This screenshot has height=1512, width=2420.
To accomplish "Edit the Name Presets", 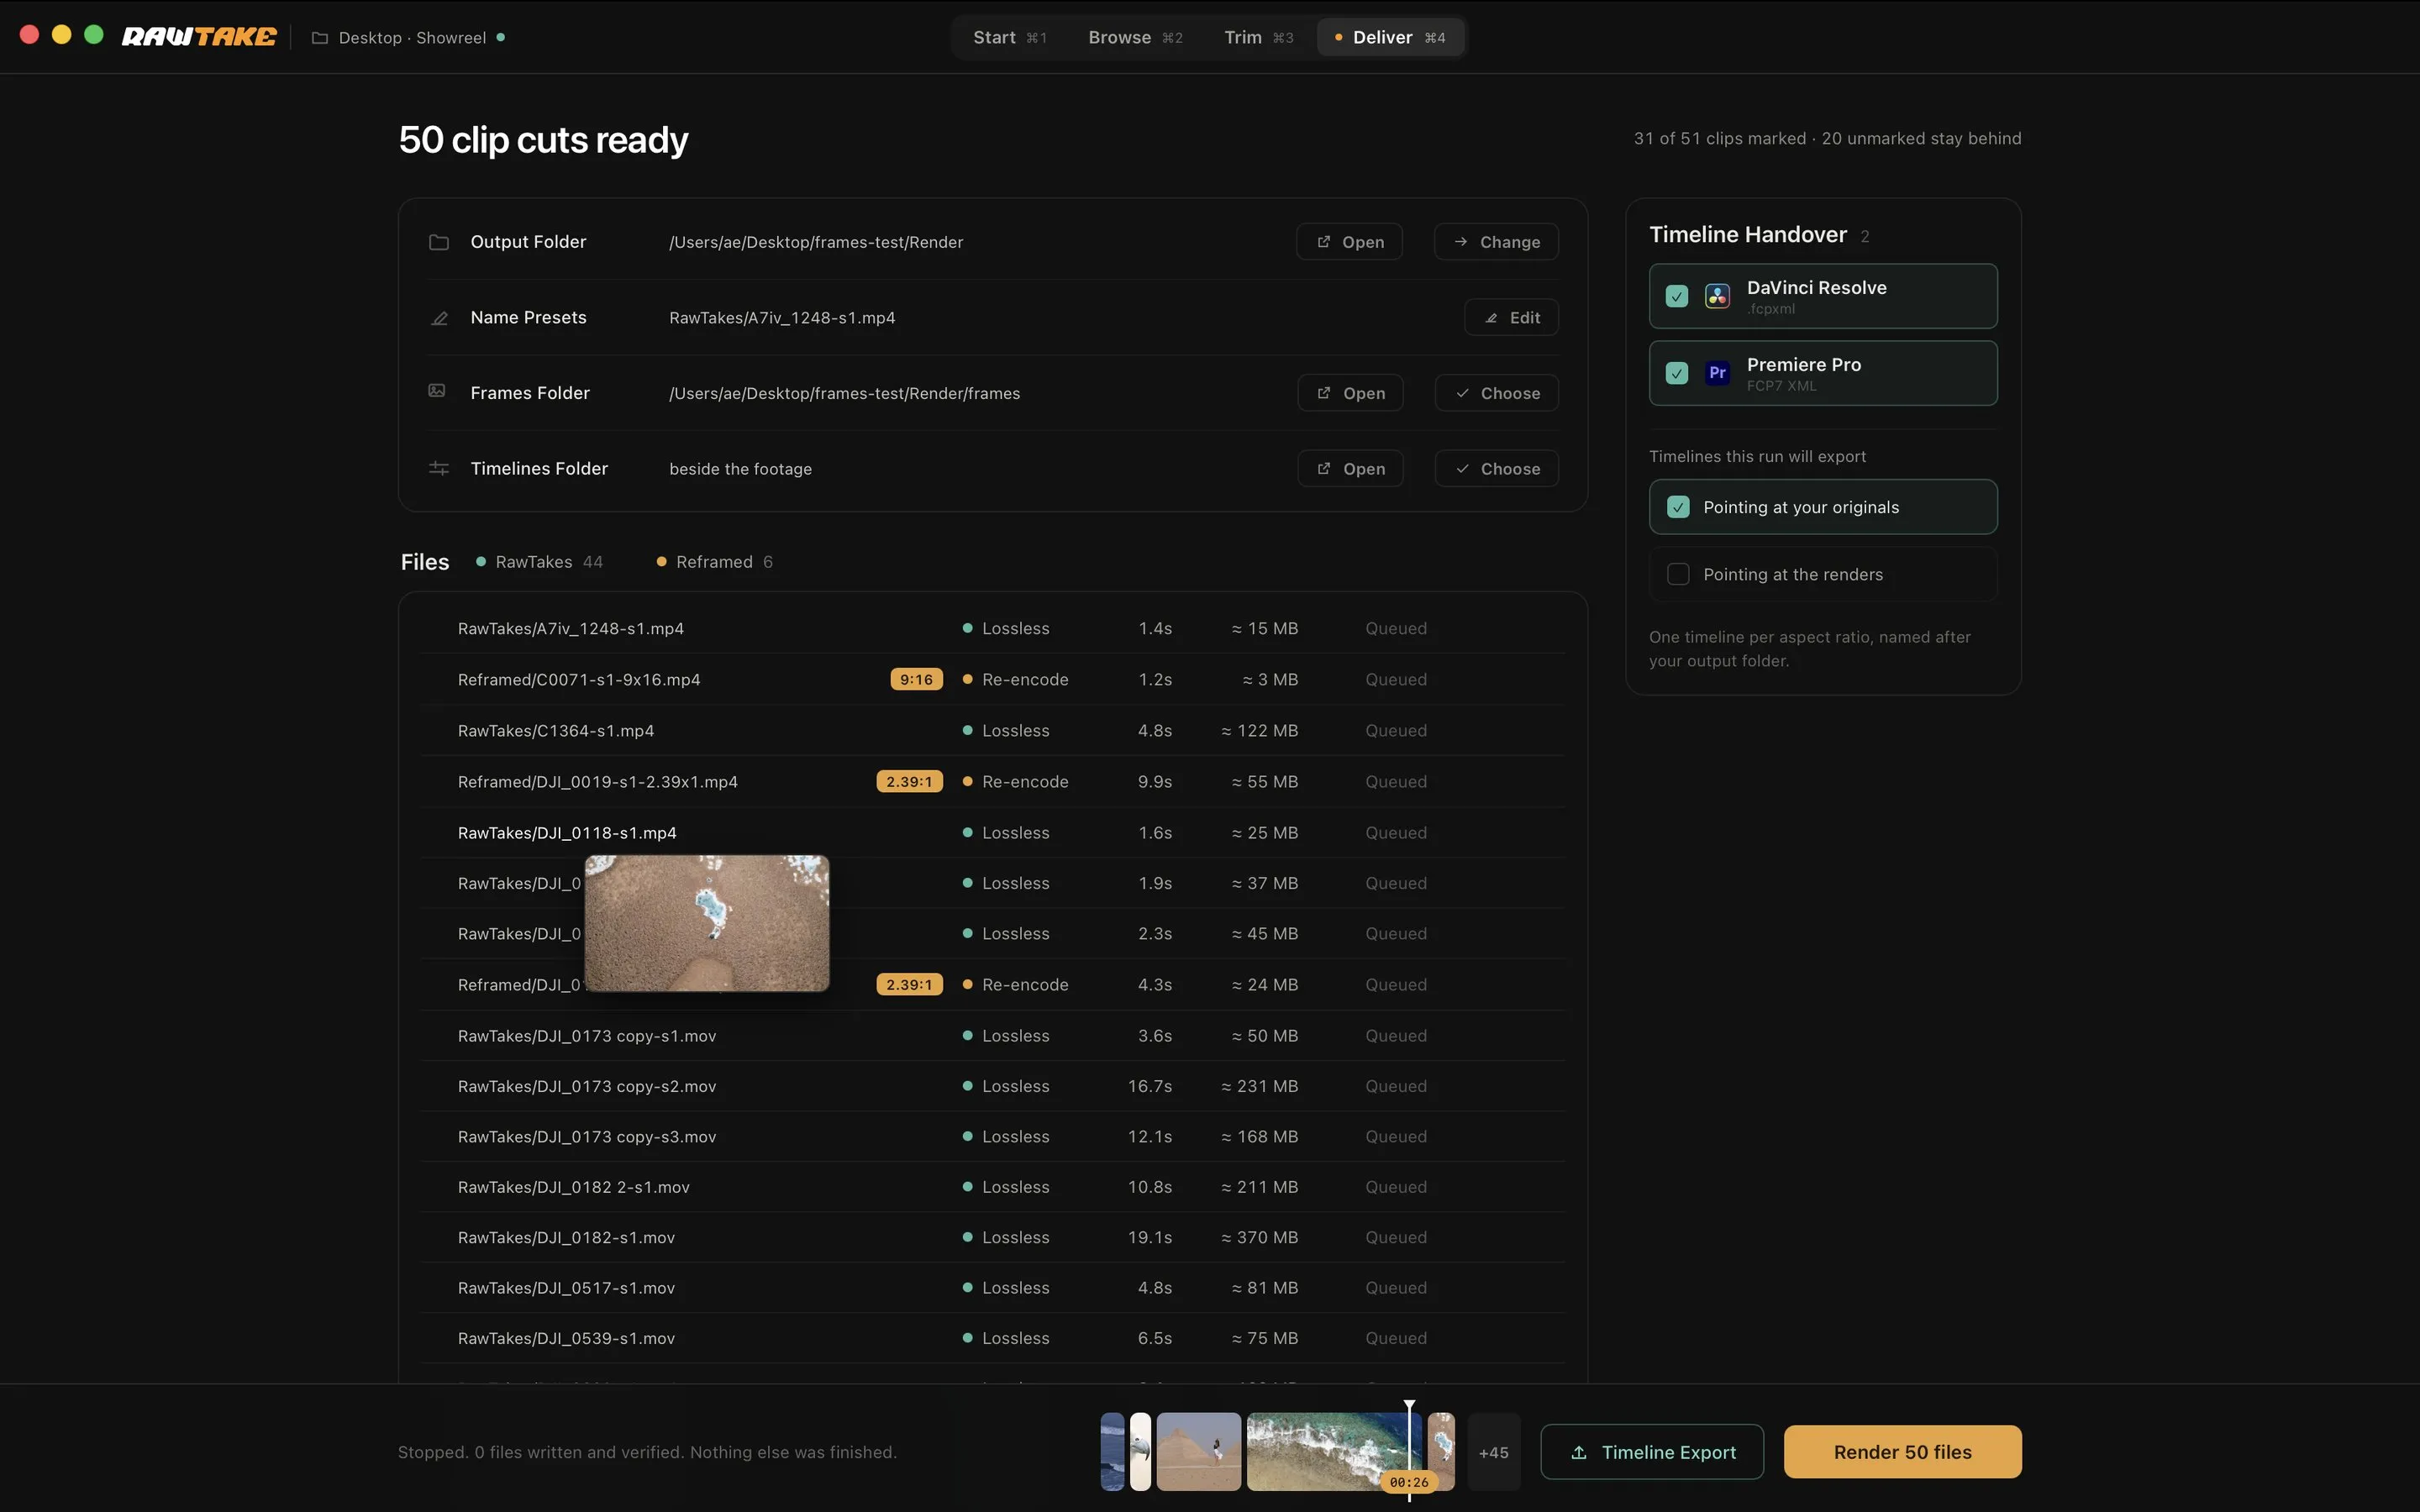I will [x=1511, y=318].
